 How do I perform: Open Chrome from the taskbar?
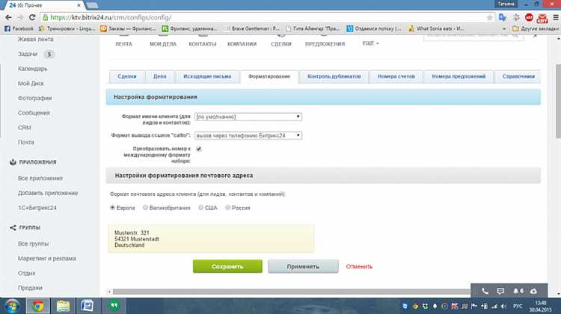tap(38, 306)
